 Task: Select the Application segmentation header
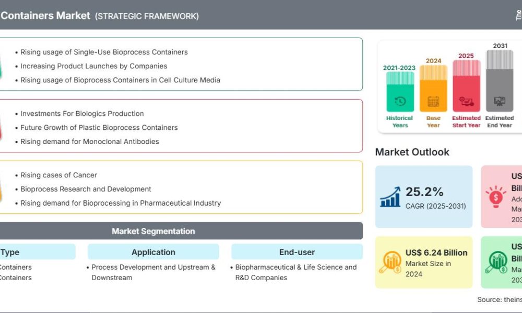tap(153, 252)
